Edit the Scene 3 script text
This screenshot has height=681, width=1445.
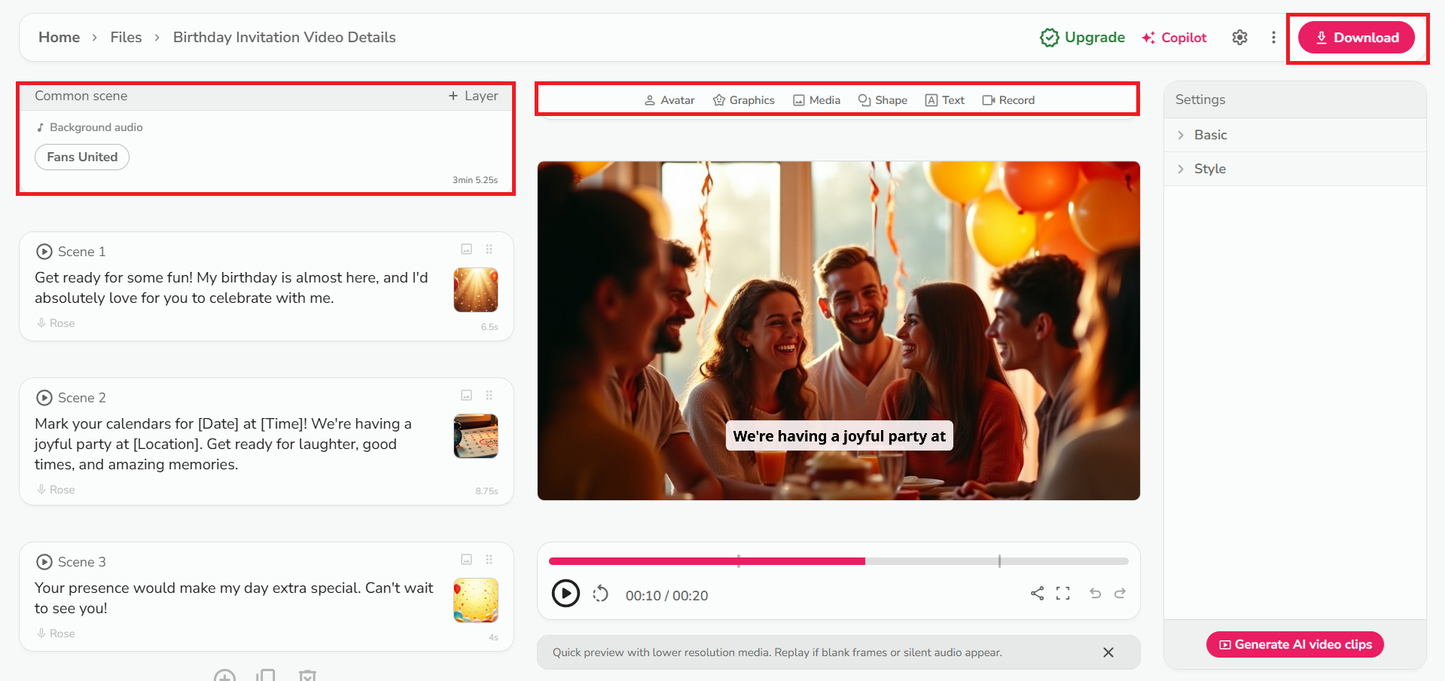pyautogui.click(x=234, y=598)
